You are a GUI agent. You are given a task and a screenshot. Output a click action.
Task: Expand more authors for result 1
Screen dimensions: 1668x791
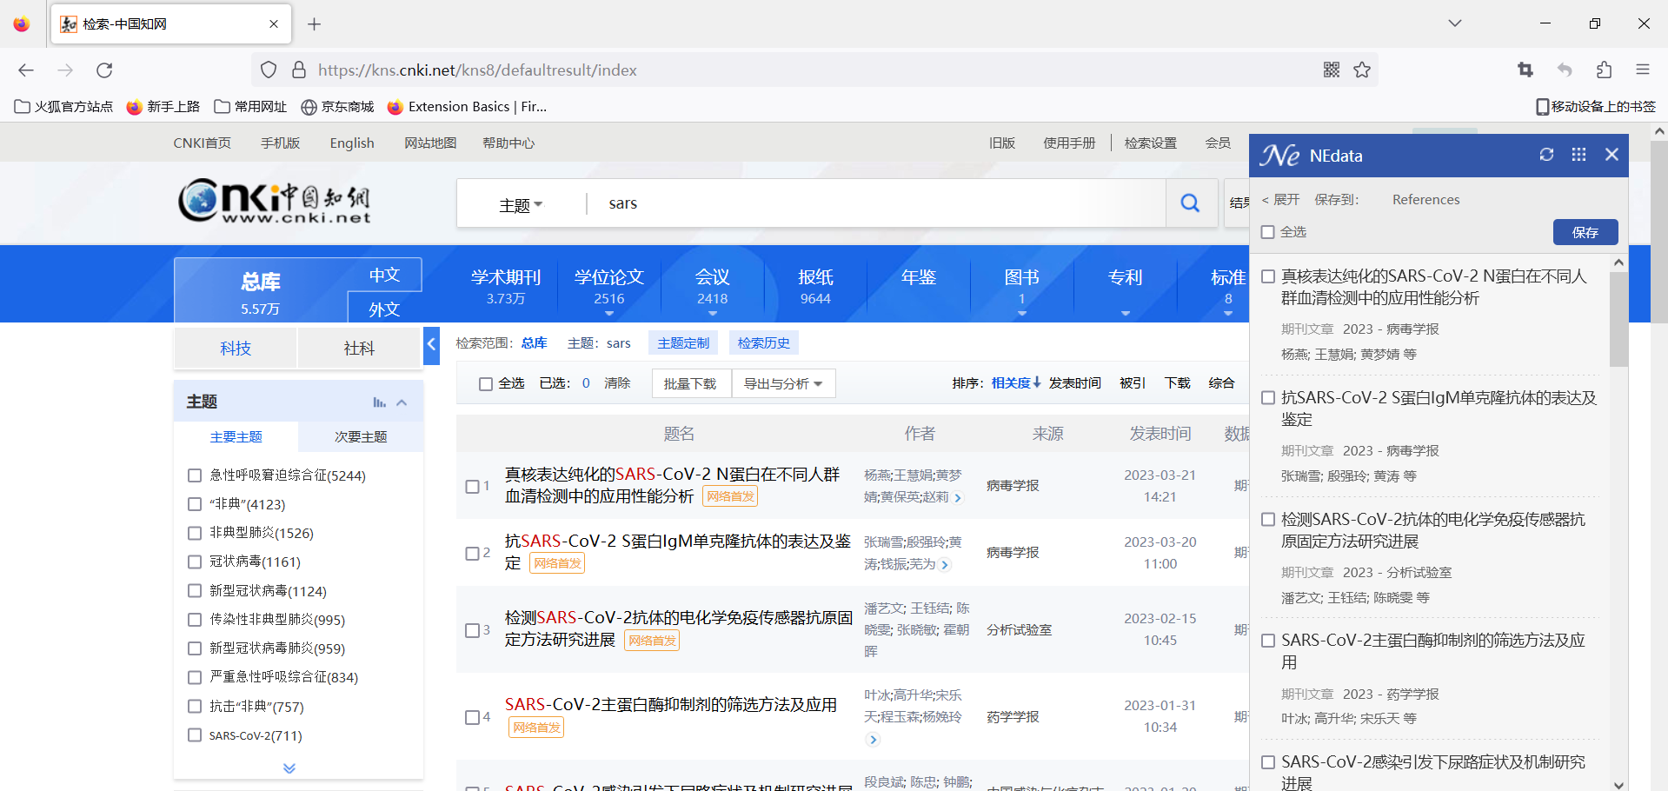(x=958, y=498)
